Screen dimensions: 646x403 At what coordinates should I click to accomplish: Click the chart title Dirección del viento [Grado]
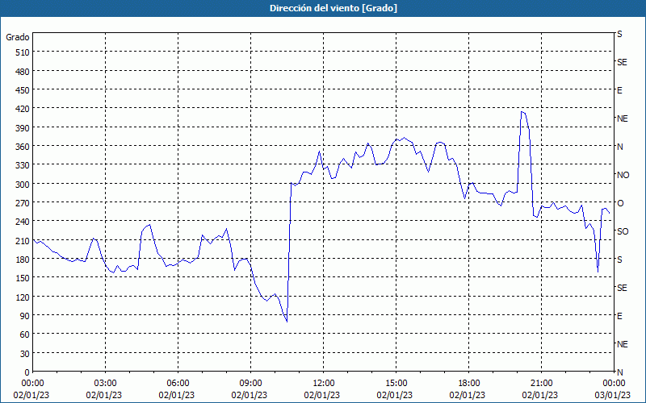point(333,8)
